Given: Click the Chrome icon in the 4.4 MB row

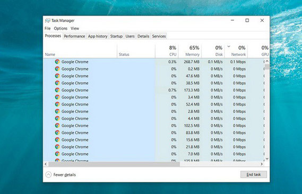Looking at the screenshot, I should pos(57,118).
